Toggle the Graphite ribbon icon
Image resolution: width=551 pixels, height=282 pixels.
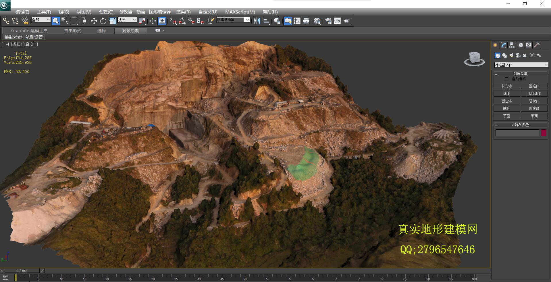click(x=288, y=21)
